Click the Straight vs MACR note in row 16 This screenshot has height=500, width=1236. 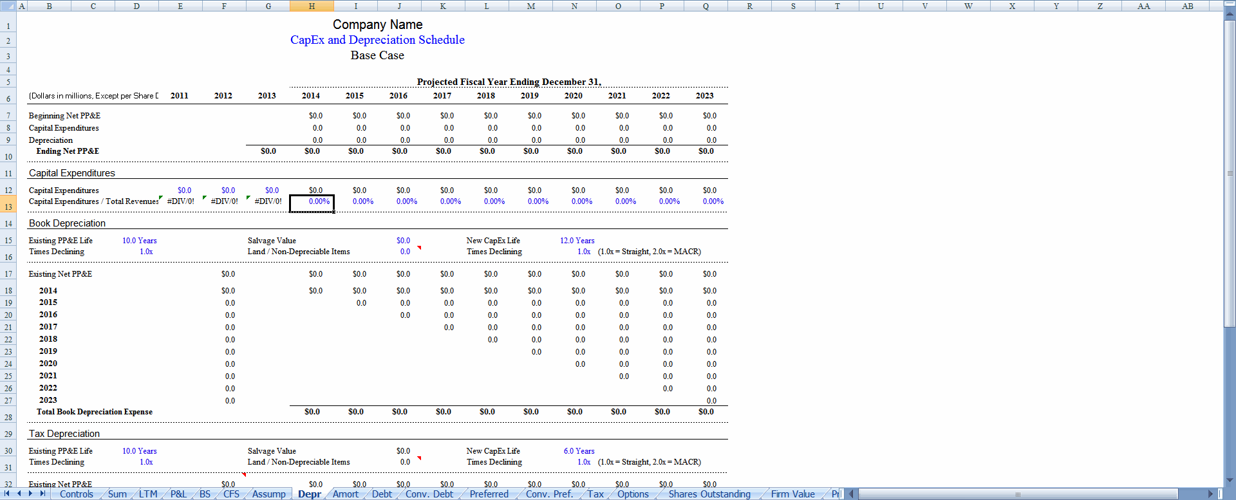pyautogui.click(x=650, y=252)
